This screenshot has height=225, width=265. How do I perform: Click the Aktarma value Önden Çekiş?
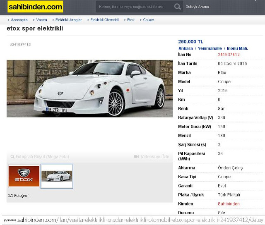click(230, 168)
